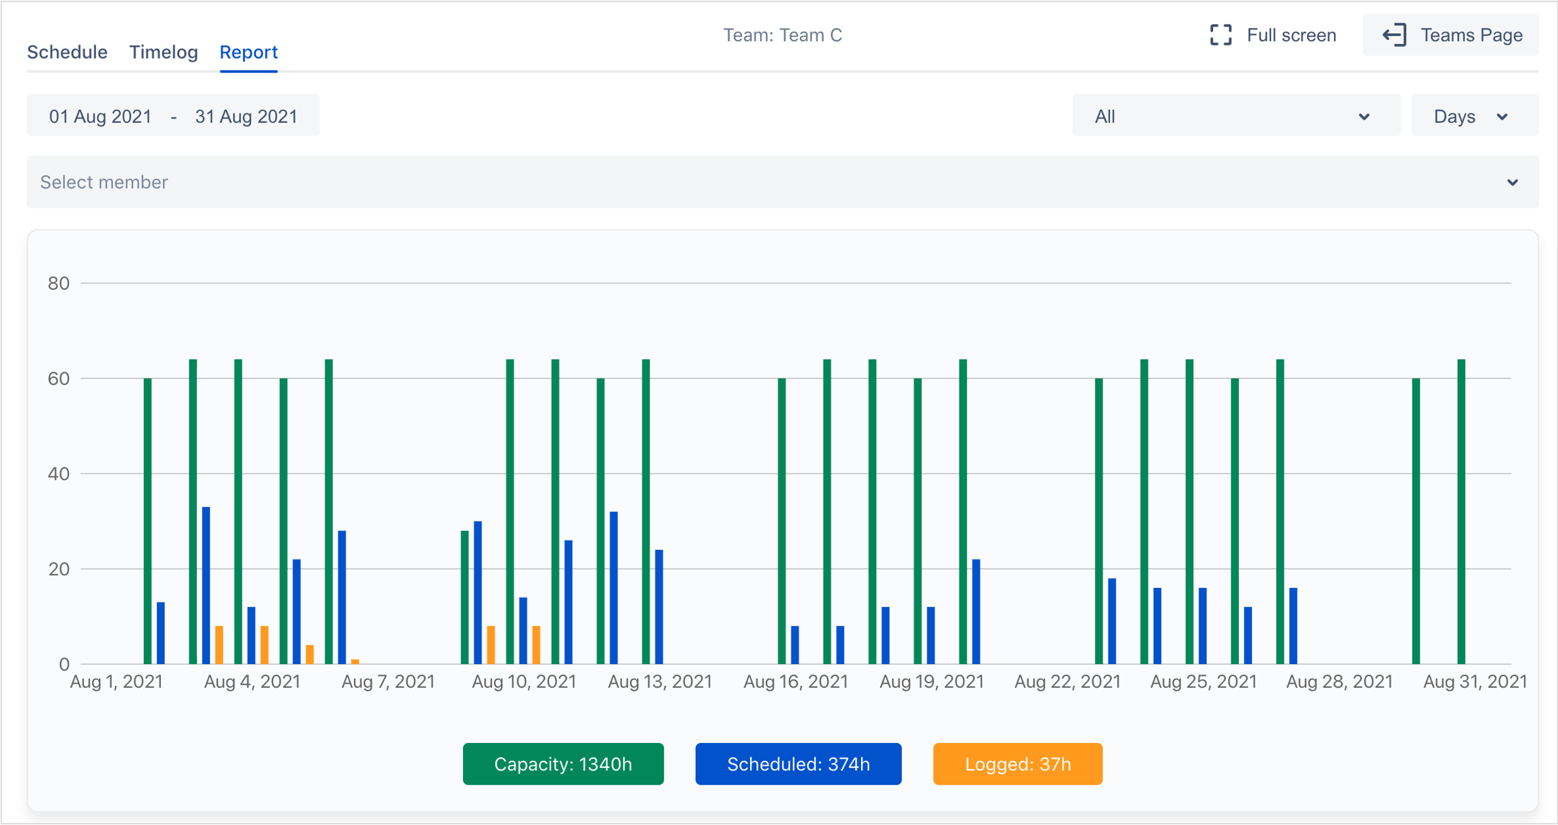Select the Report tab
Image resolution: width=1558 pixels, height=825 pixels.
(x=249, y=52)
